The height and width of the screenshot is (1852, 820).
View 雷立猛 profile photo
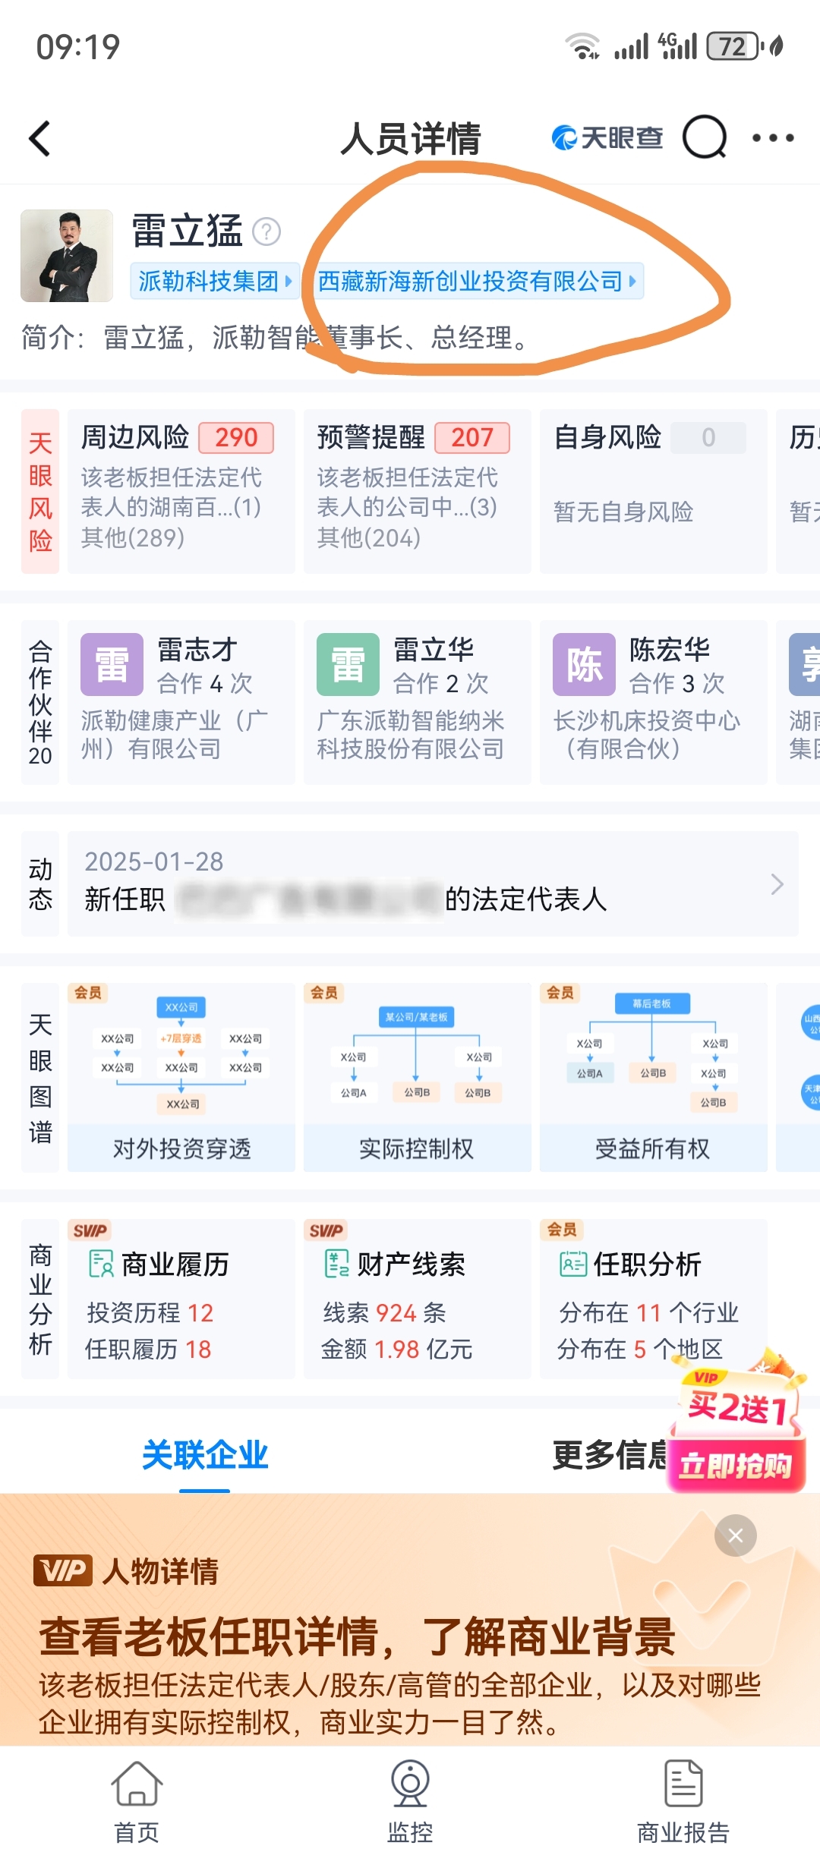67,256
